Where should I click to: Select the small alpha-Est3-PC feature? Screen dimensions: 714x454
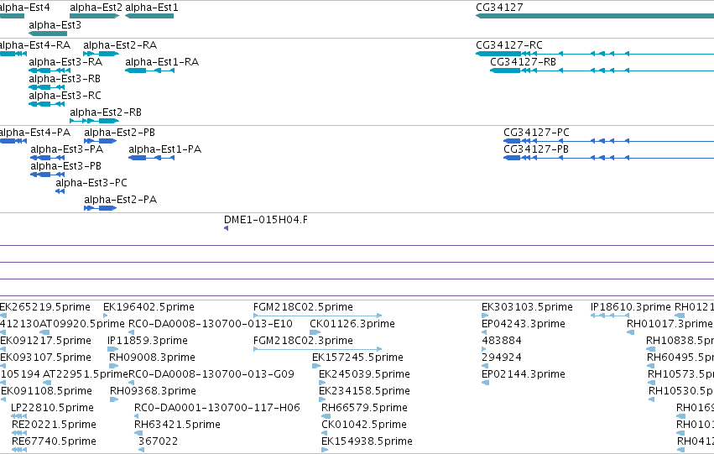[x=60, y=191]
